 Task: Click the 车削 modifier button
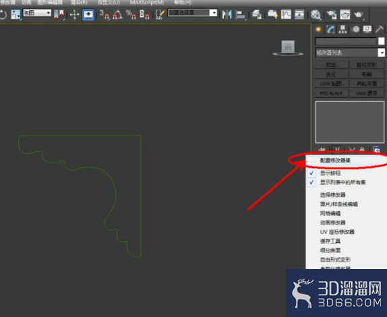367,74
